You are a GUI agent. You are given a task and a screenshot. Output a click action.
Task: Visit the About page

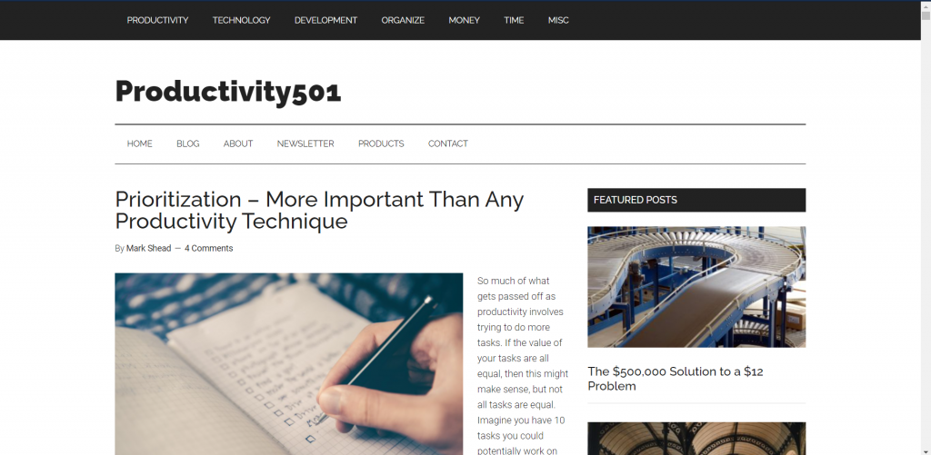click(x=238, y=143)
